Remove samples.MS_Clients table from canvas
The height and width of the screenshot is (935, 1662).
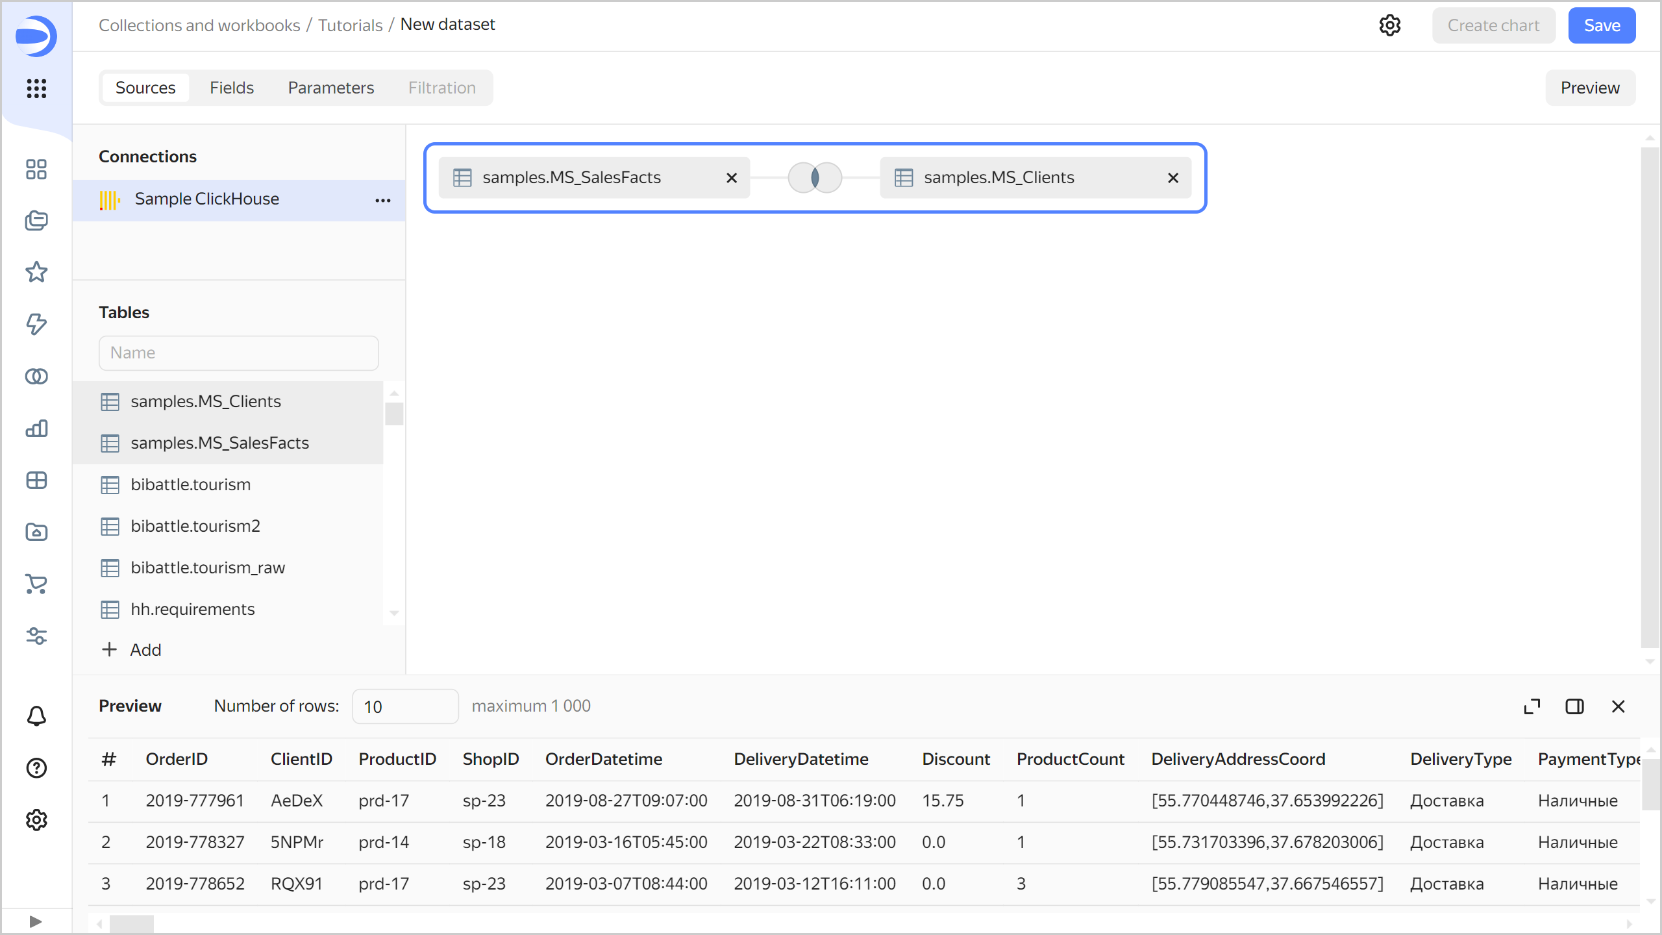coord(1172,178)
